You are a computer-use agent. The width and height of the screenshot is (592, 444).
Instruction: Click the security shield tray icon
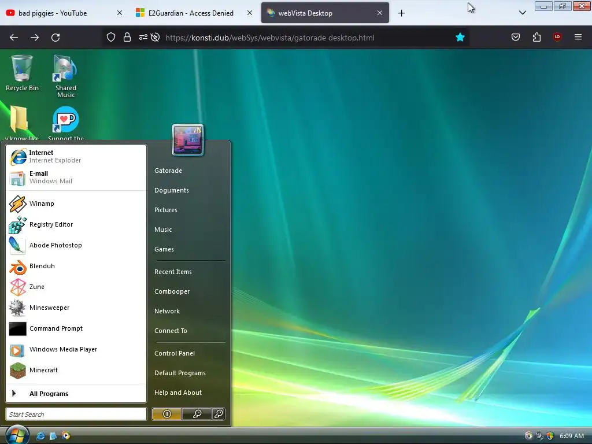tap(550, 436)
